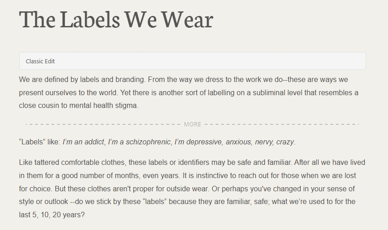Click the italic text I'm an addict
The image size is (388, 230).
pyautogui.click(x=83, y=142)
